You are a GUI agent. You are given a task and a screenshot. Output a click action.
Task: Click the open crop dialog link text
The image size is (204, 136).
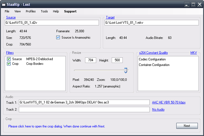56,126
